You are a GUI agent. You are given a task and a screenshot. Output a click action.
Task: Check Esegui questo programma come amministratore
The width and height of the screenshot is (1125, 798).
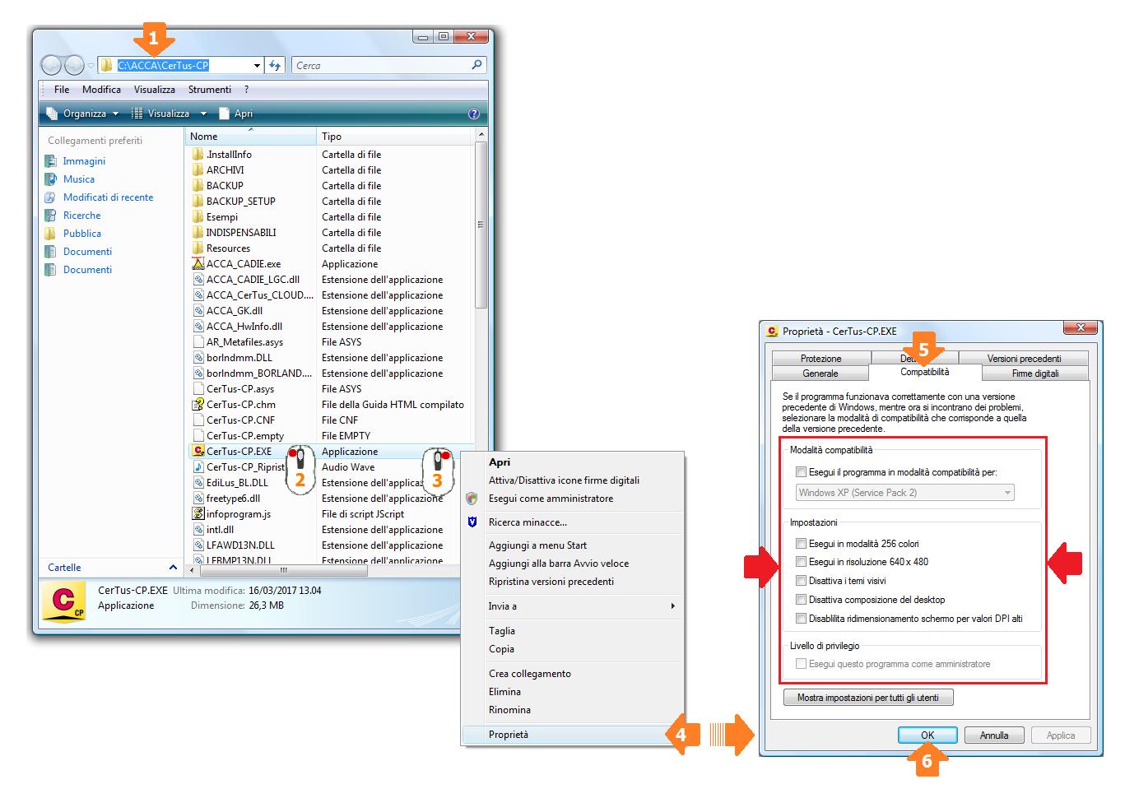pyautogui.click(x=801, y=664)
